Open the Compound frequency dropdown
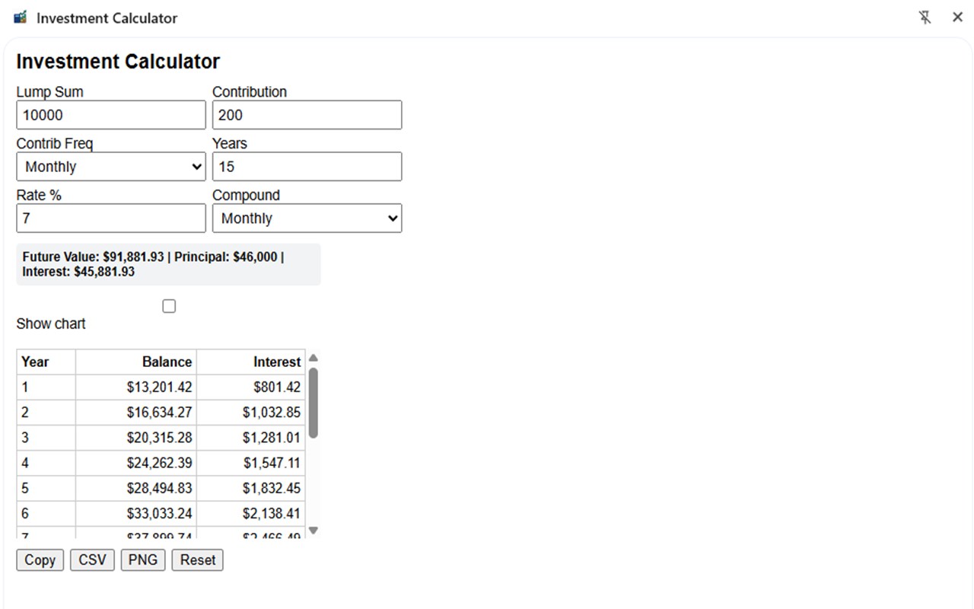This screenshot has height=609, width=974. click(307, 218)
